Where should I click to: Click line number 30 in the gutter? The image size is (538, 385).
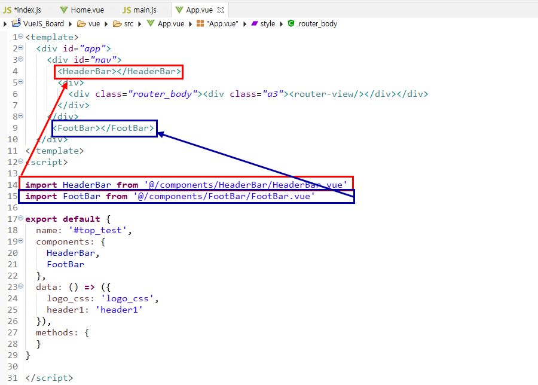click(x=13, y=367)
